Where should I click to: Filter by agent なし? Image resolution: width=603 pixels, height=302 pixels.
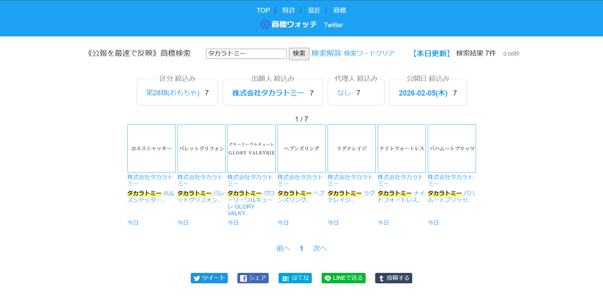tap(344, 93)
